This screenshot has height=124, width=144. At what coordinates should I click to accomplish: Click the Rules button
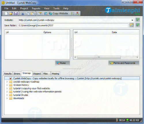(x=62, y=63)
